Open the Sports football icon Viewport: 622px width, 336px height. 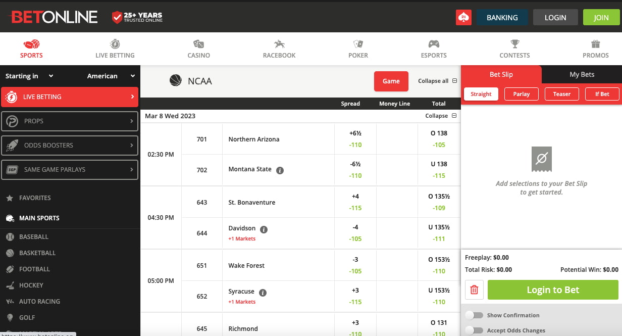click(x=31, y=44)
